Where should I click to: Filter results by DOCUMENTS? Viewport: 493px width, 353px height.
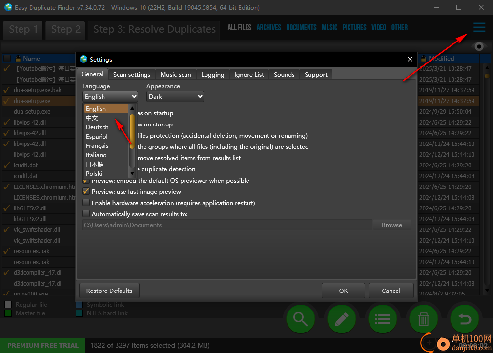coord(301,28)
